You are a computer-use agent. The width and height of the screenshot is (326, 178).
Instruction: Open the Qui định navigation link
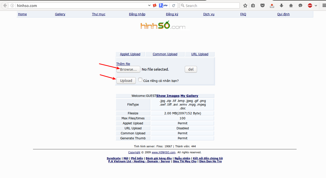(283, 14)
